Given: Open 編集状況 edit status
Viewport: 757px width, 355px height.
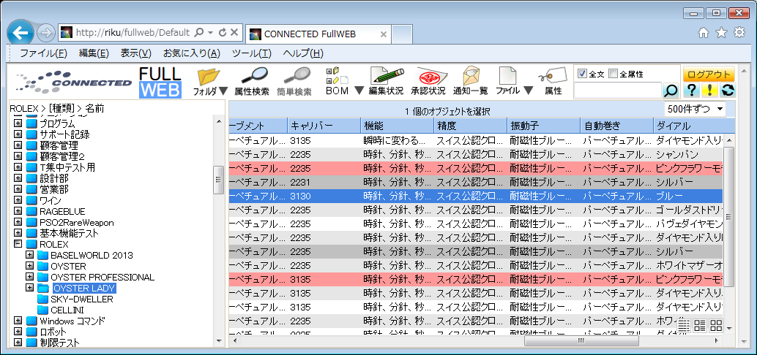Looking at the screenshot, I should 386,82.
